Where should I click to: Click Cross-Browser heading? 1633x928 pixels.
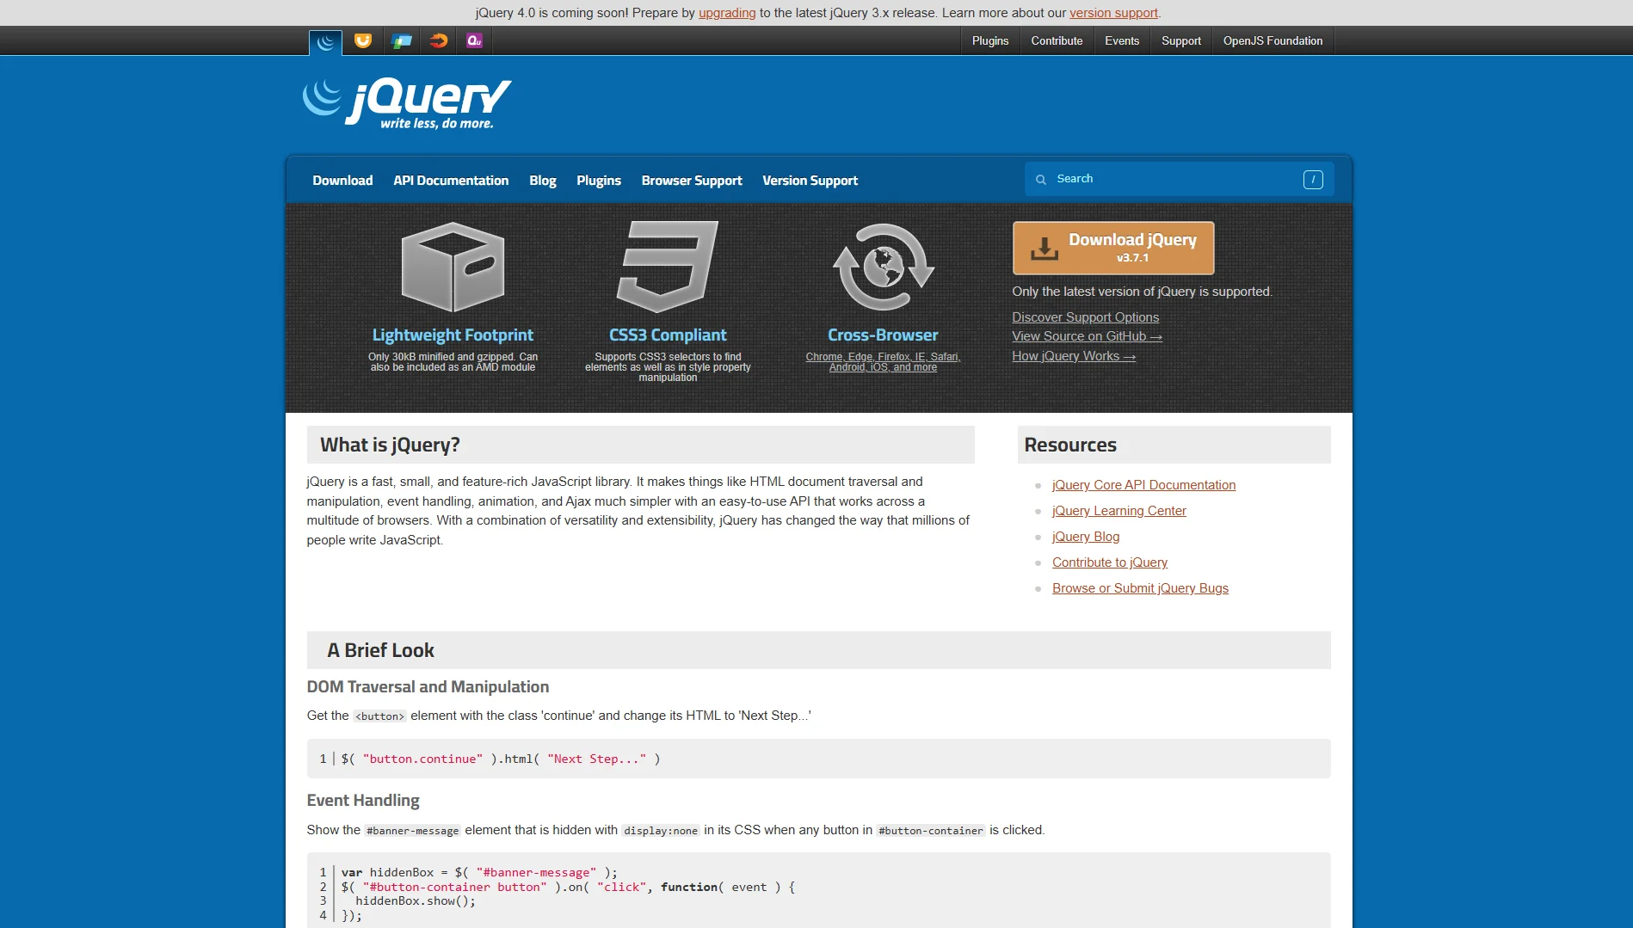(x=883, y=335)
